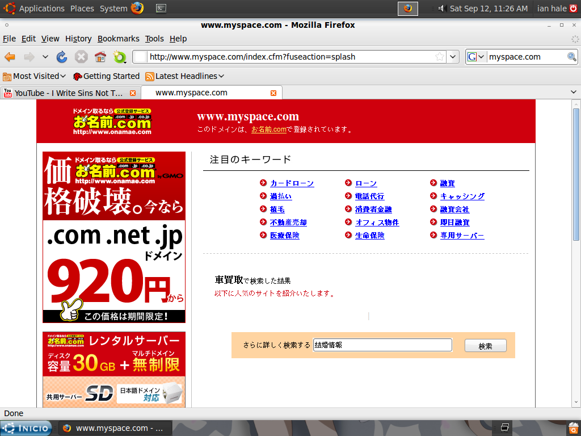The height and width of the screenshot is (436, 581).
Task: Click the window switcher icon in the bottom panel
Action: [x=504, y=427]
